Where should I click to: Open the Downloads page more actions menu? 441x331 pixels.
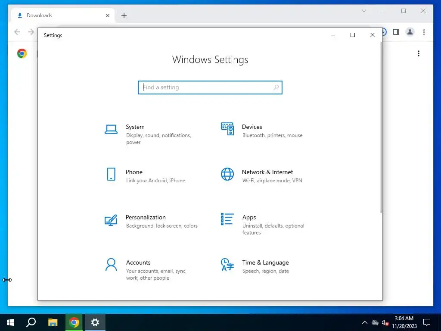419,53
